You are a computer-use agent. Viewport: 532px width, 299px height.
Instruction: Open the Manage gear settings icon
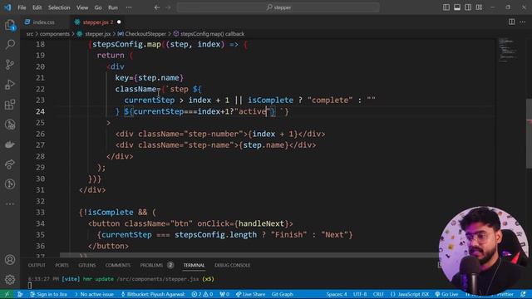click(x=10, y=279)
